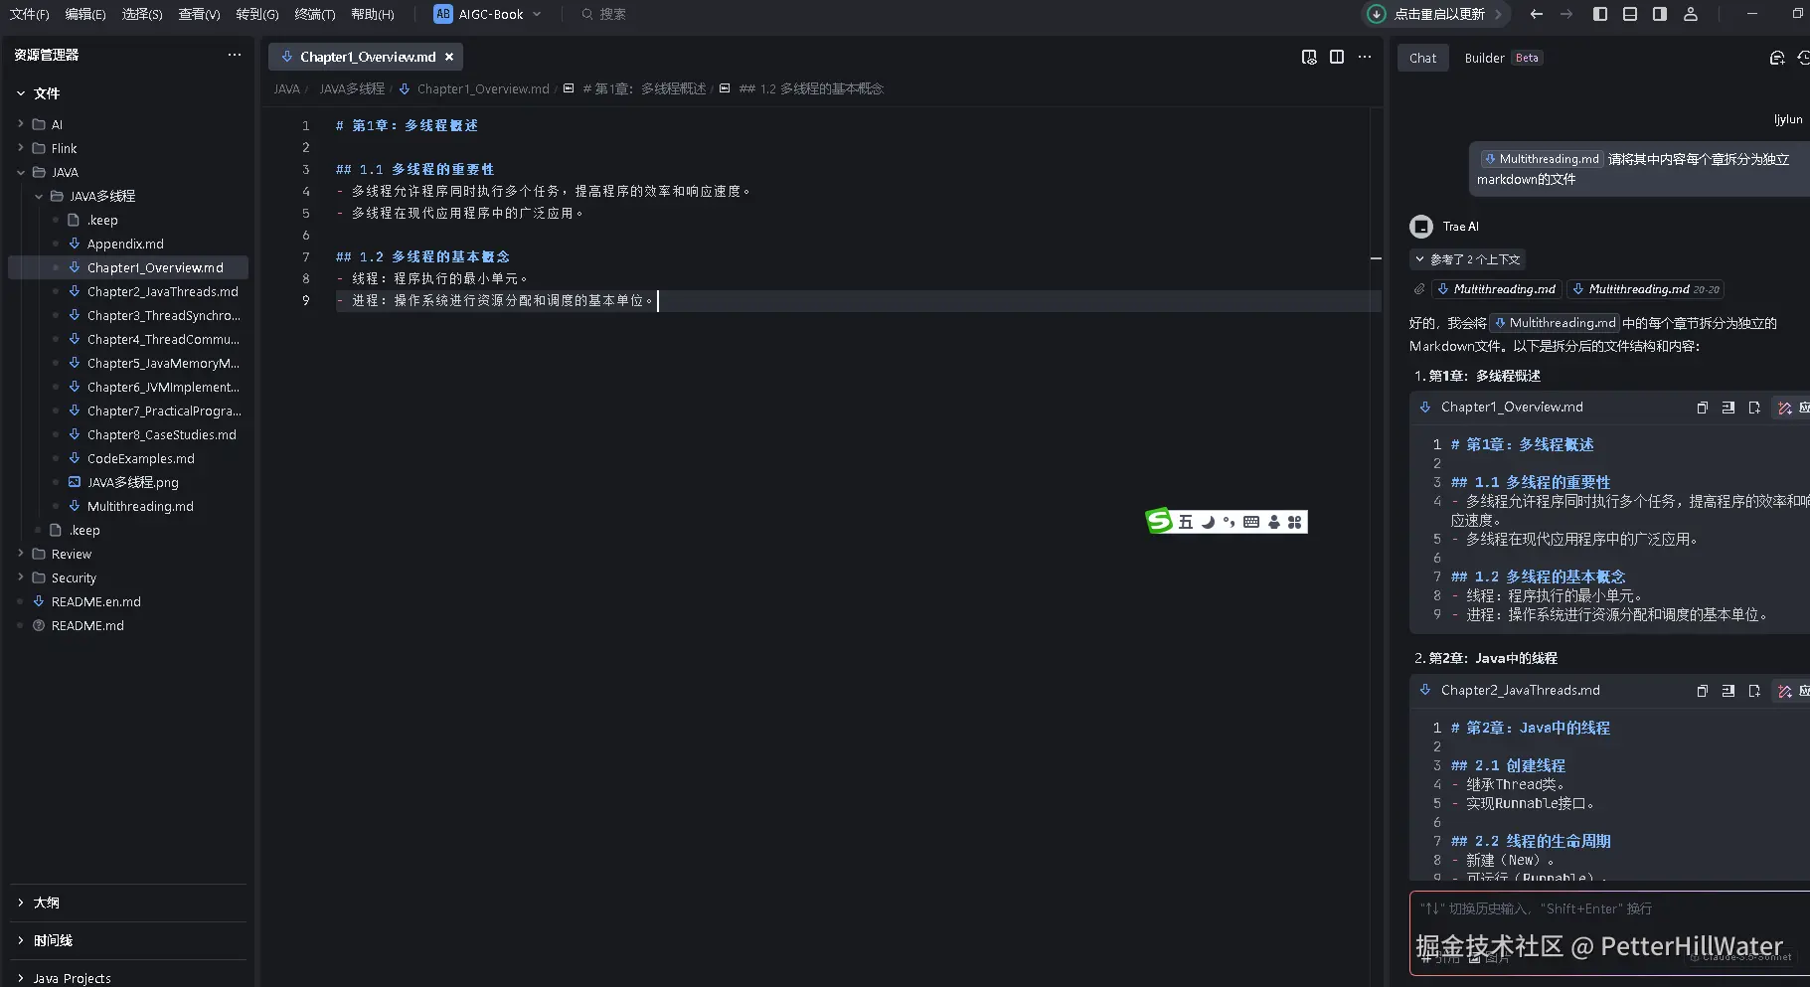Click the AB project badge icon

(x=443, y=14)
